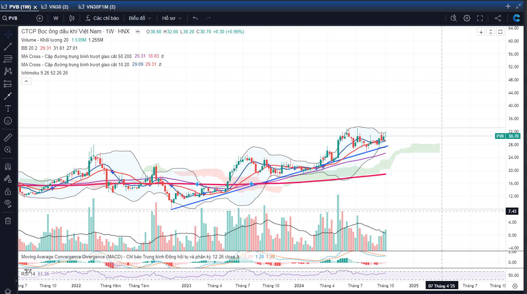Image resolution: width=527 pixels, height=294 pixels.
Task: Select the Volume indicator legend
Action: [45, 40]
